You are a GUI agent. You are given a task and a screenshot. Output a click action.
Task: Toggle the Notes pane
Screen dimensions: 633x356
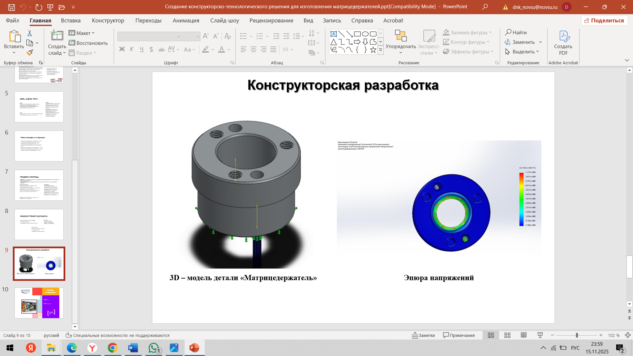[423, 335]
